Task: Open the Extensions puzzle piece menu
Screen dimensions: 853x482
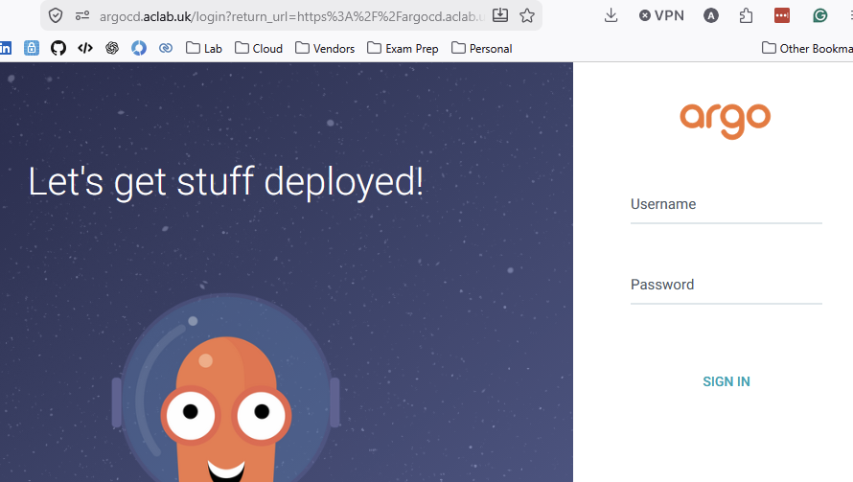Action: pyautogui.click(x=747, y=15)
